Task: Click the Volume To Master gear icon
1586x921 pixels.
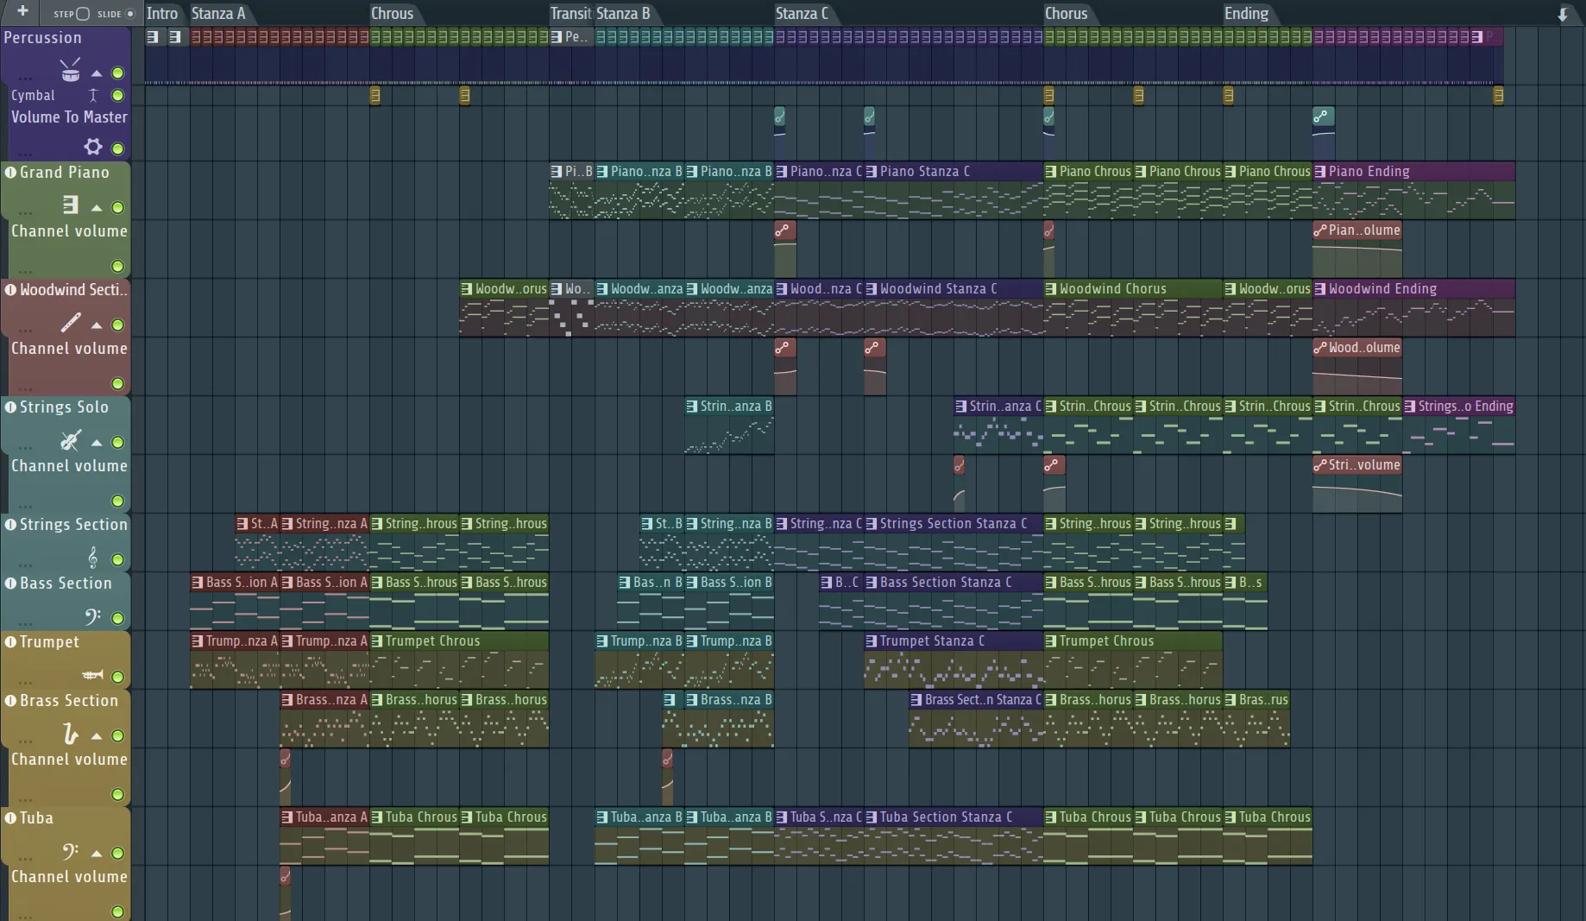Action: click(x=92, y=147)
